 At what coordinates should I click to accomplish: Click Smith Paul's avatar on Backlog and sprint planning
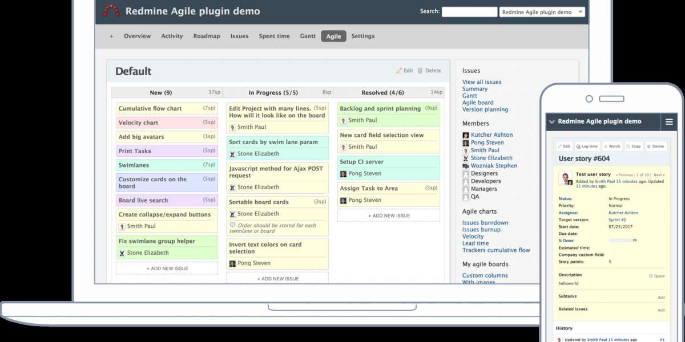343,120
